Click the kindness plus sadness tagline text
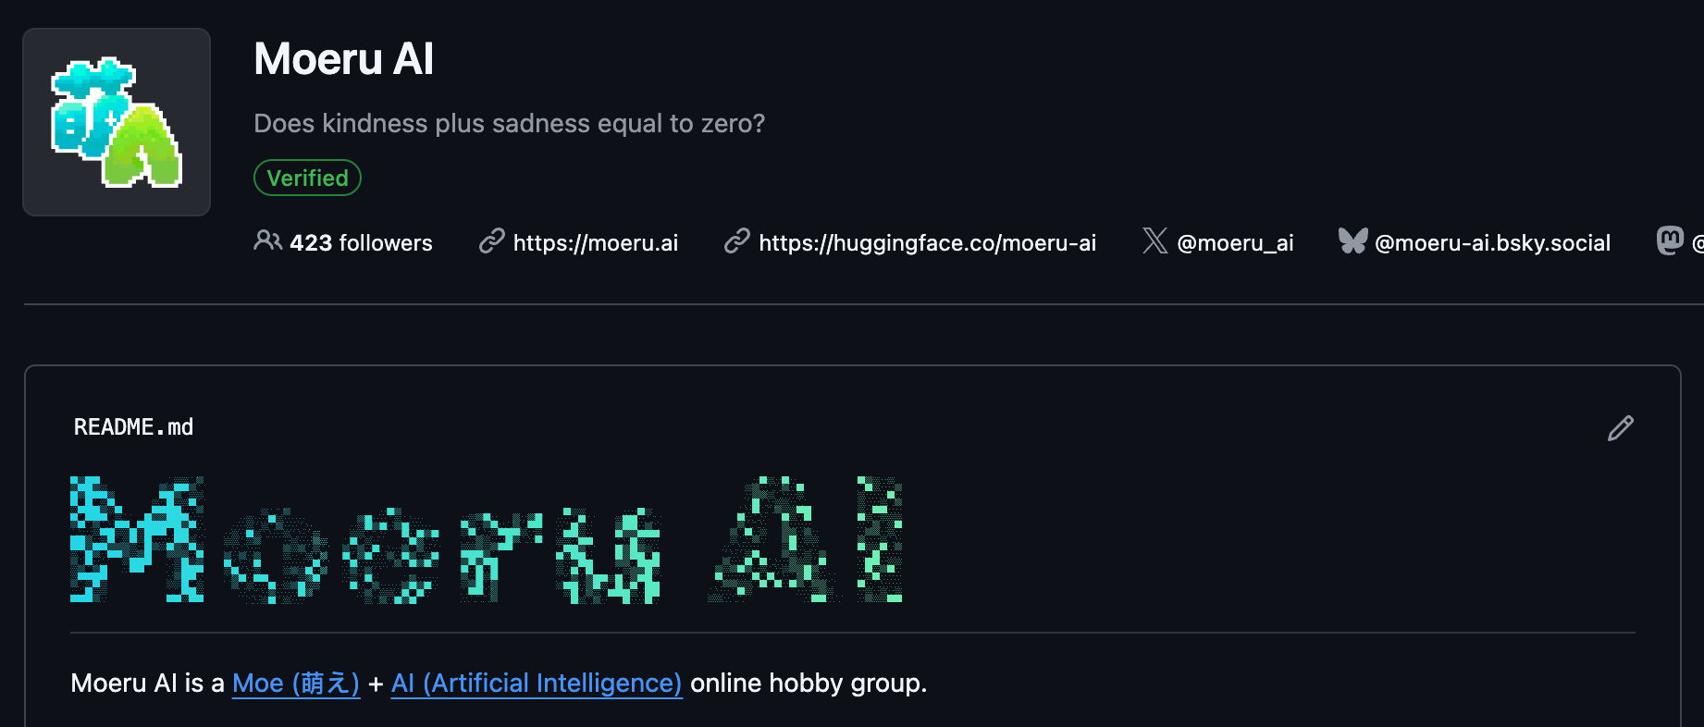The height and width of the screenshot is (727, 1704). [509, 124]
